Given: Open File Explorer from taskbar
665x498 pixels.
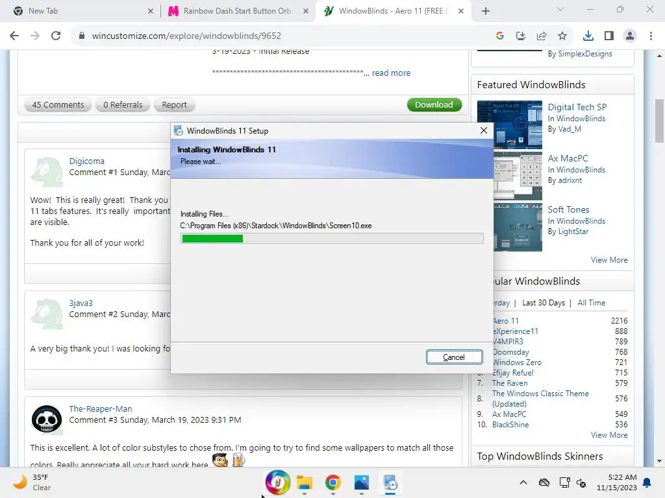Looking at the screenshot, I should click(305, 482).
